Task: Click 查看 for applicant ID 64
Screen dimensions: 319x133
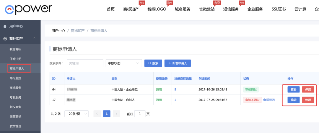Action: [x=294, y=90]
